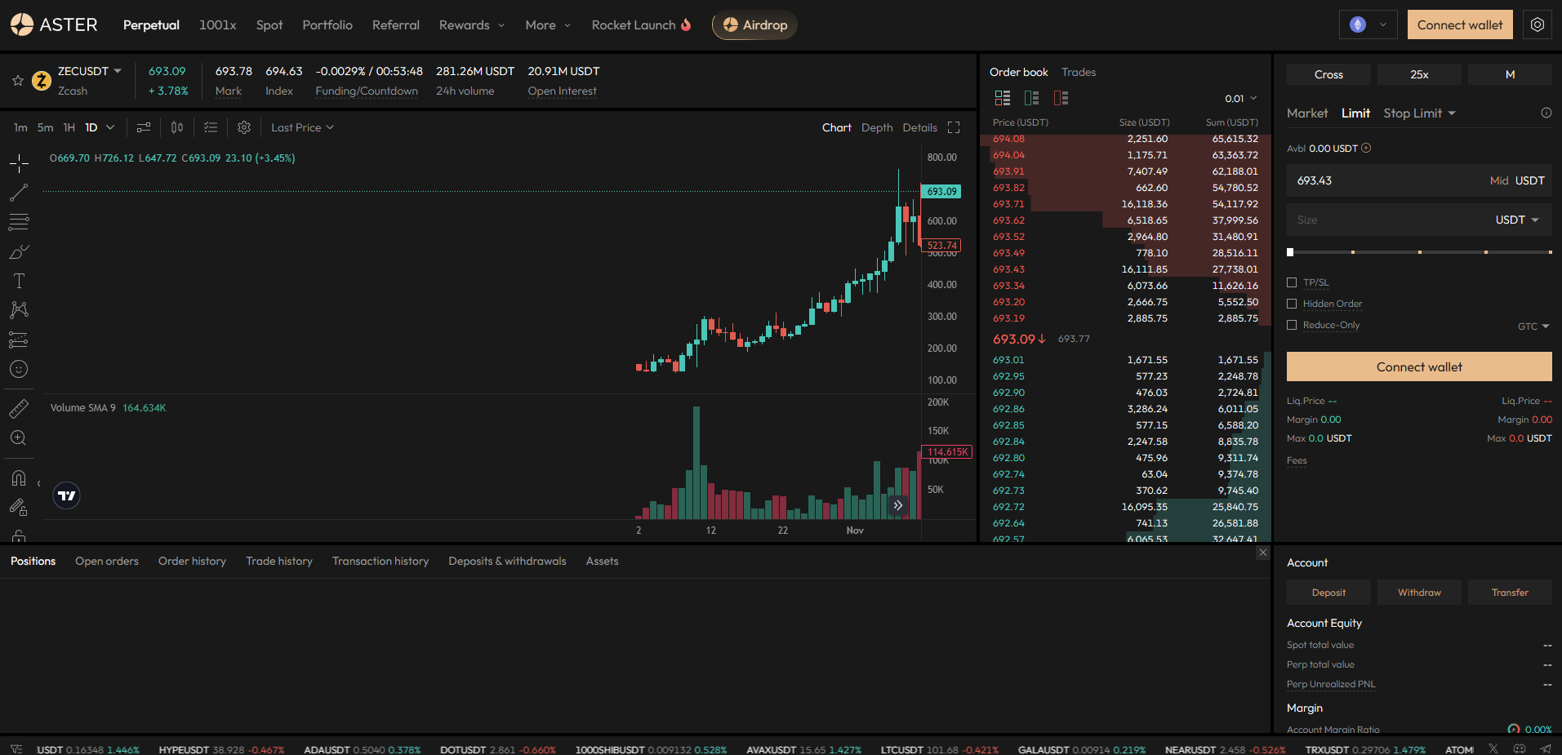The image size is (1562, 755).
Task: Expand the chart to fullscreen
Action: [x=954, y=127]
